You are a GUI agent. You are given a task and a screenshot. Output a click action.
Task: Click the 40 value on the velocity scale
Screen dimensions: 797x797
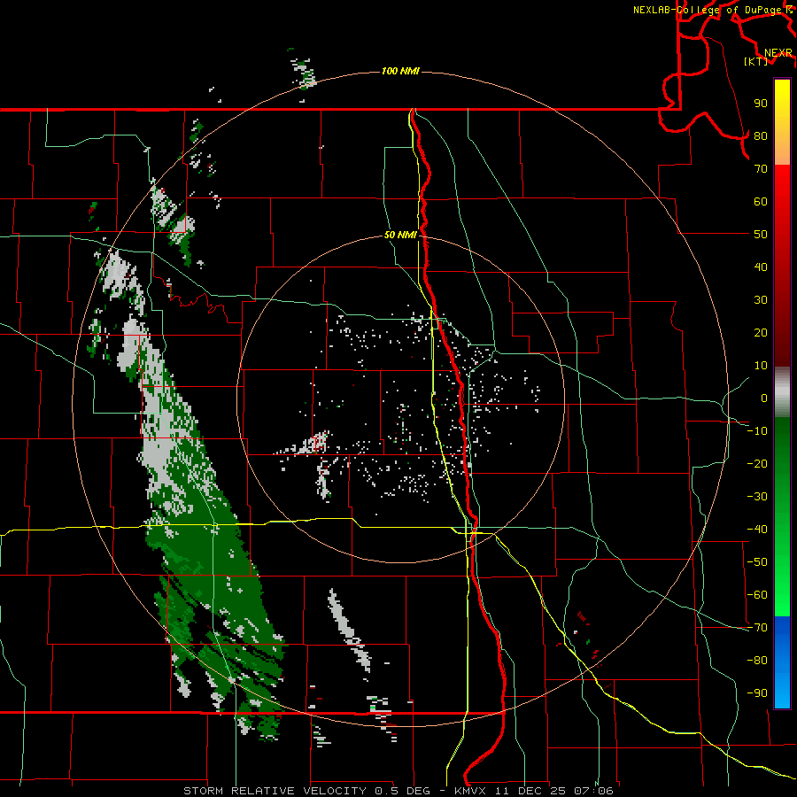761,267
